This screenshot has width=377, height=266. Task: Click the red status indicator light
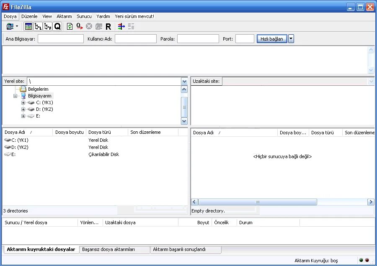point(367,260)
